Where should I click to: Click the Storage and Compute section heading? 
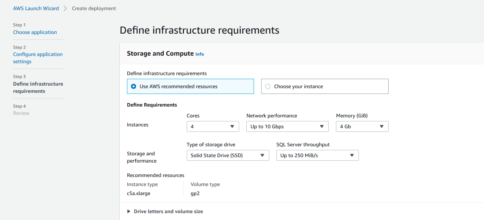(160, 53)
